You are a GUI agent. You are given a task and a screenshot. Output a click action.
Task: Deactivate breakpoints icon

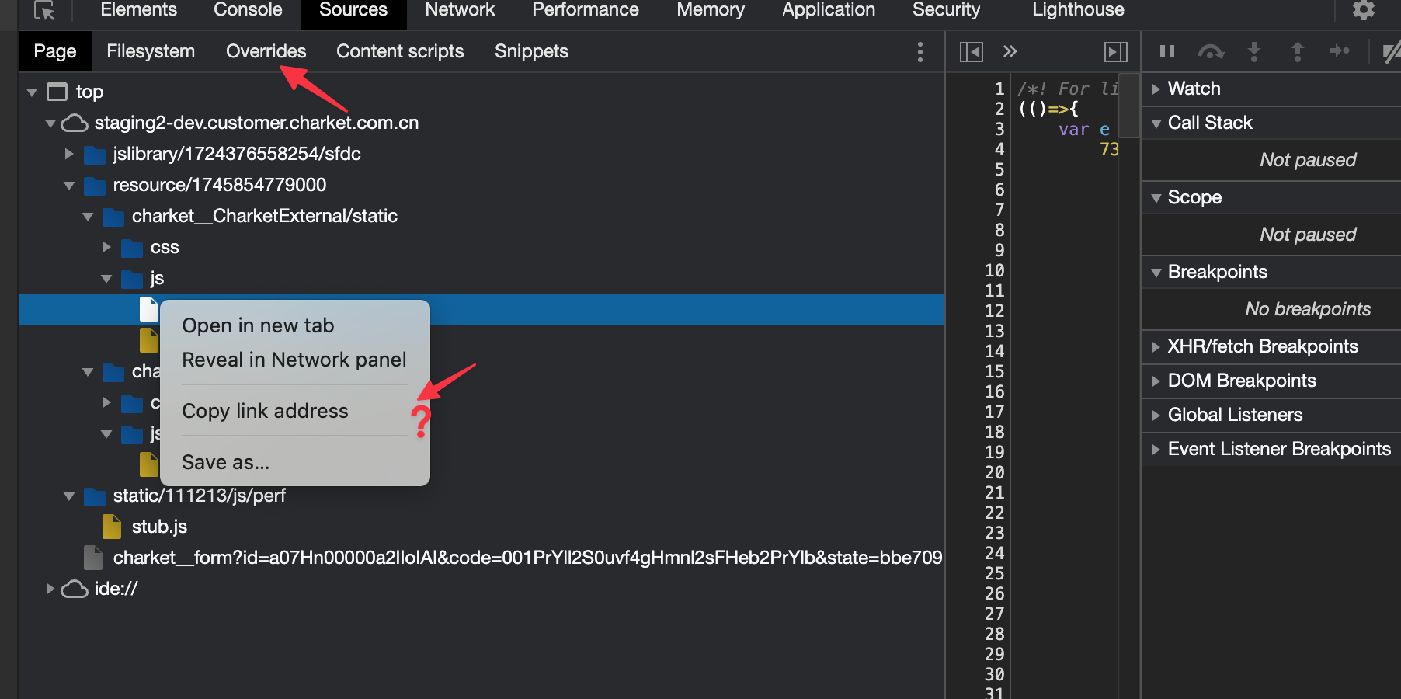[x=1392, y=52]
